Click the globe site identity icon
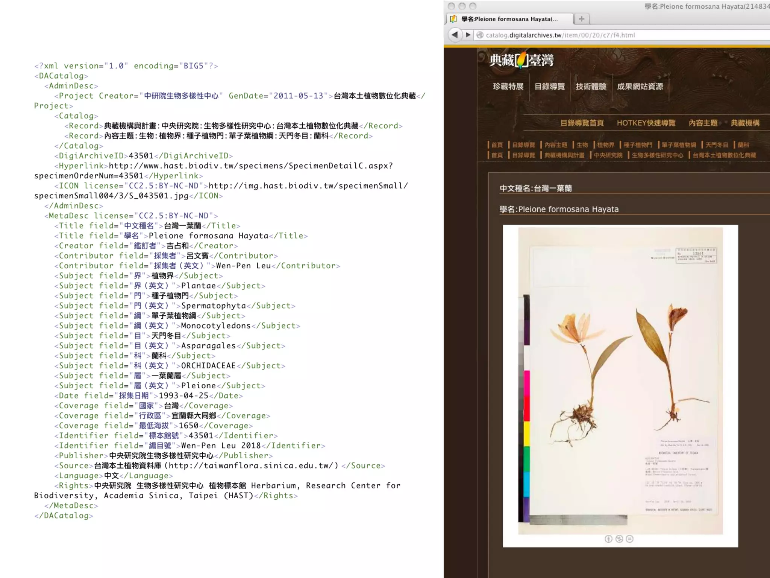The height and width of the screenshot is (578, 770). 480,35
